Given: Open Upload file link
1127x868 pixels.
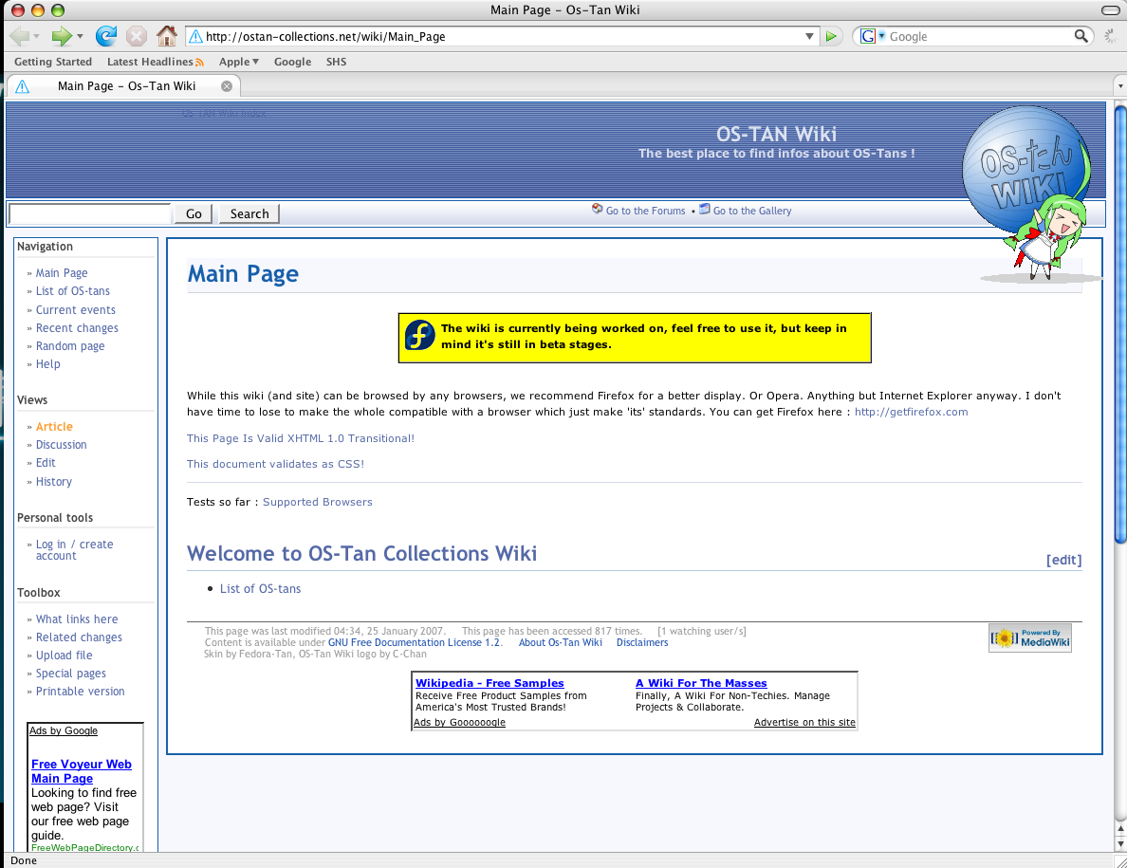Looking at the screenshot, I should [x=64, y=655].
